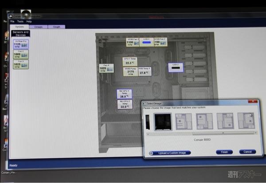Switch to the System tab

pyautogui.click(x=20, y=27)
